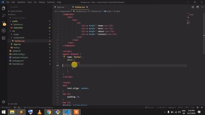Click the code minimap preview

click(190, 18)
